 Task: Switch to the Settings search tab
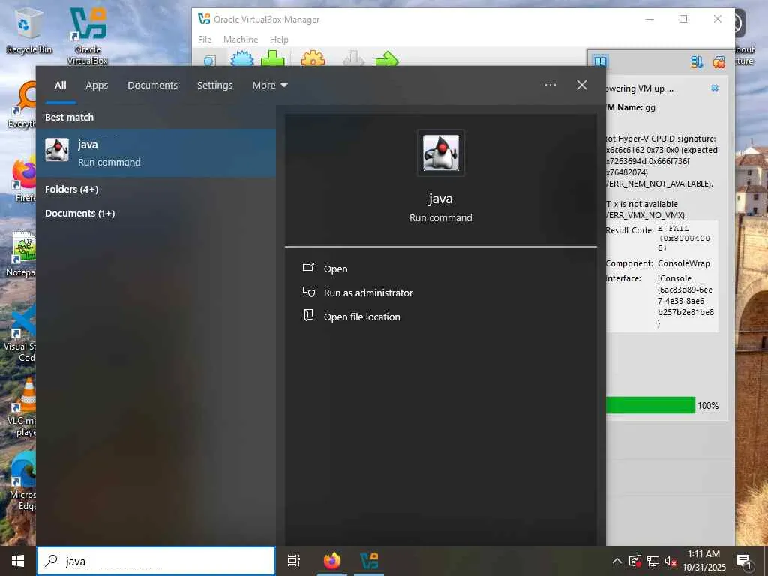click(214, 85)
